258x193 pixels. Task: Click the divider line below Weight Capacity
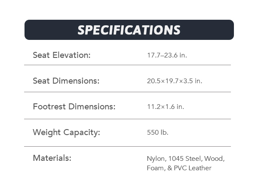pos(127,146)
